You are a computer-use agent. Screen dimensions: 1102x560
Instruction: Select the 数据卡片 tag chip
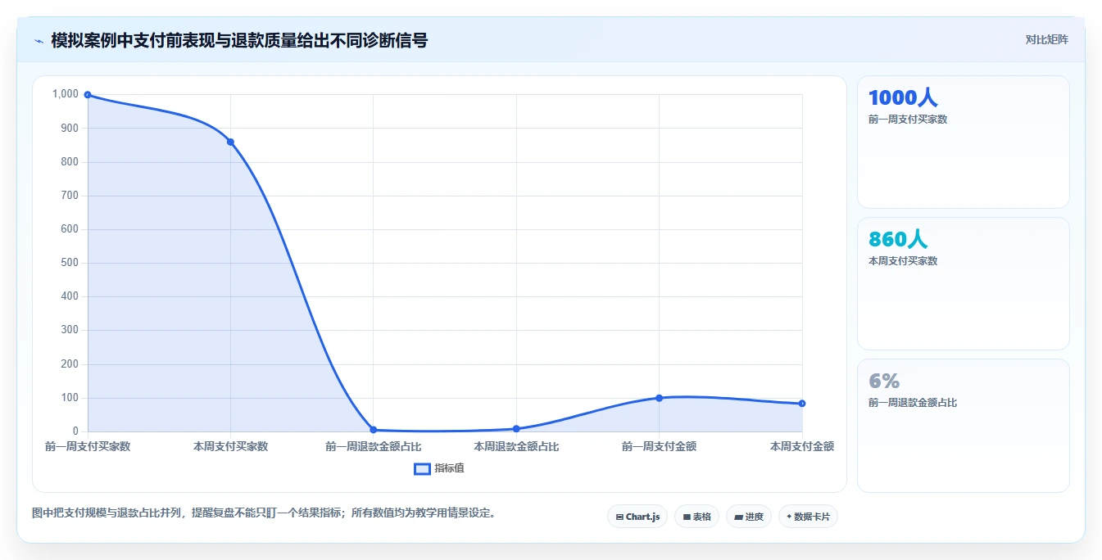(x=808, y=517)
